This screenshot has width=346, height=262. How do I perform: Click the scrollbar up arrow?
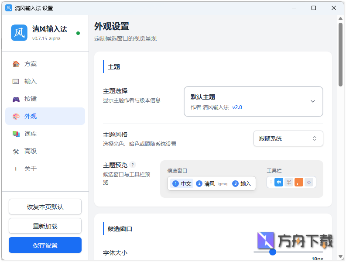[x=340, y=18]
